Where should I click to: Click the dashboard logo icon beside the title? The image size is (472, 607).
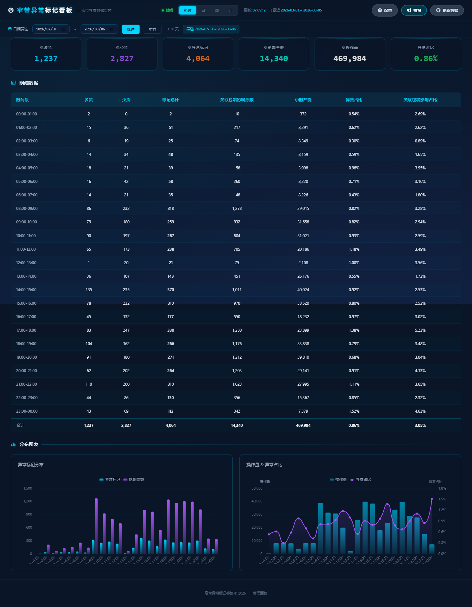point(11,10)
